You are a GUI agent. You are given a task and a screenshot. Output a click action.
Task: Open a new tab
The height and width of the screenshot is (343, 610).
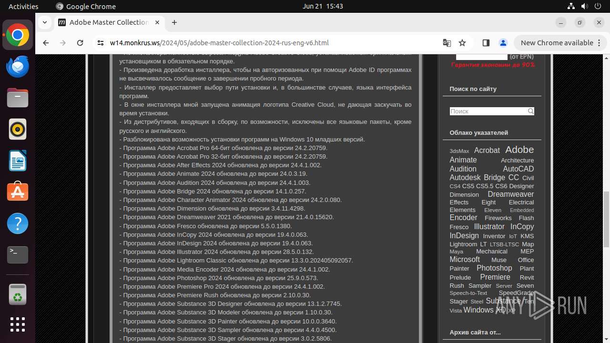(x=174, y=22)
